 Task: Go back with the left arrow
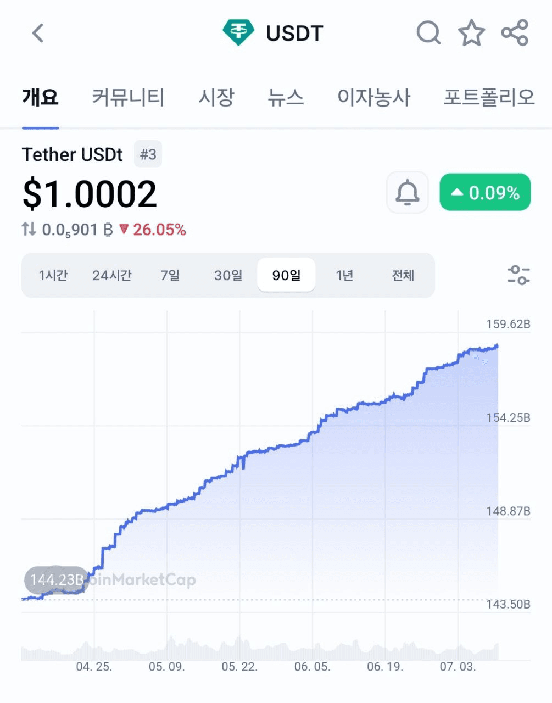pos(37,33)
